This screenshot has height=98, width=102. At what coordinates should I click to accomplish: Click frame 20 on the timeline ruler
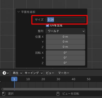tap(43, 79)
